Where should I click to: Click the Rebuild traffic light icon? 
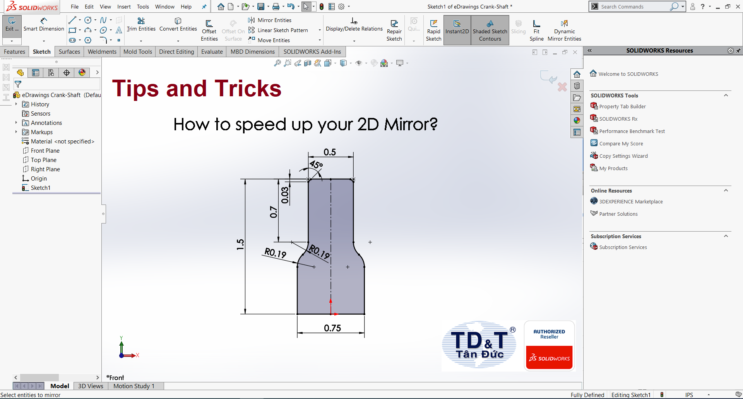[x=321, y=7]
